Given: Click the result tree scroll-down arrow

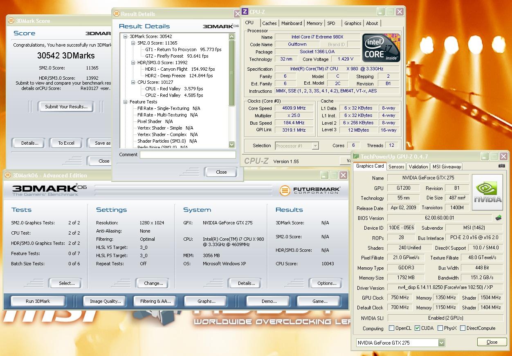Looking at the screenshot, I should [x=232, y=144].
